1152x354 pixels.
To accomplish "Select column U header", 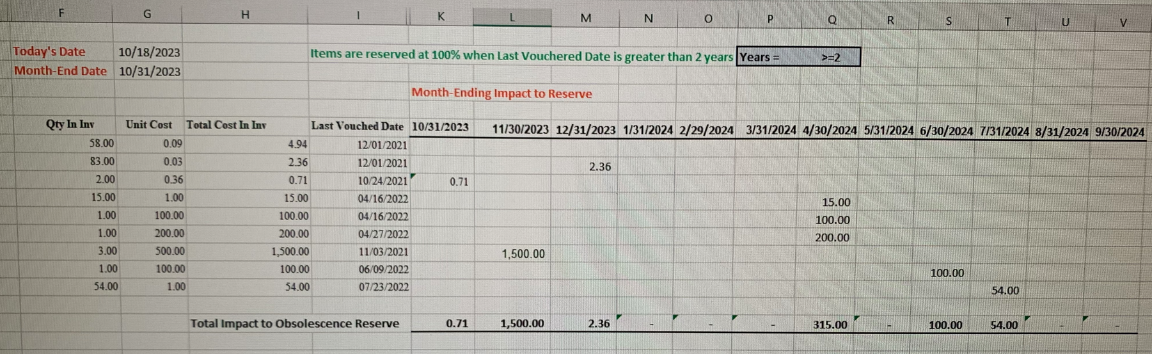I will click(x=1065, y=22).
